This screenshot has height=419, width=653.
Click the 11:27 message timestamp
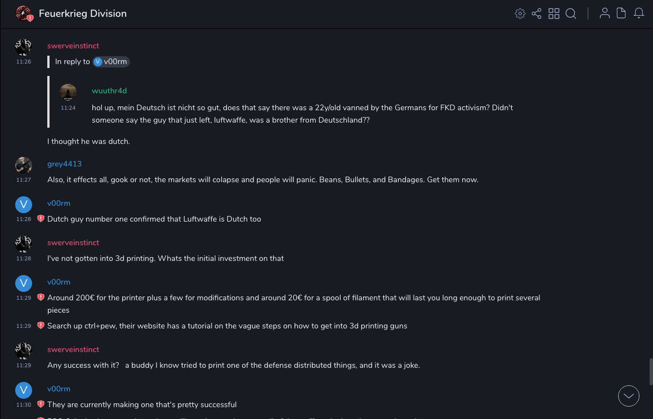24,180
